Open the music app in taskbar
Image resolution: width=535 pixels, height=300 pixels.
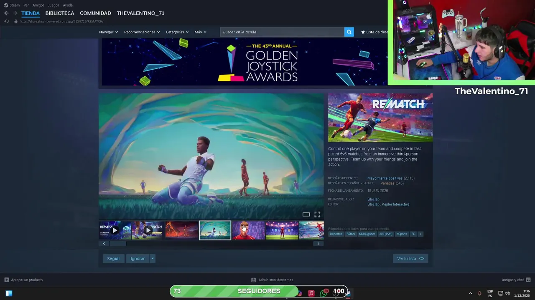pyautogui.click(x=311, y=293)
